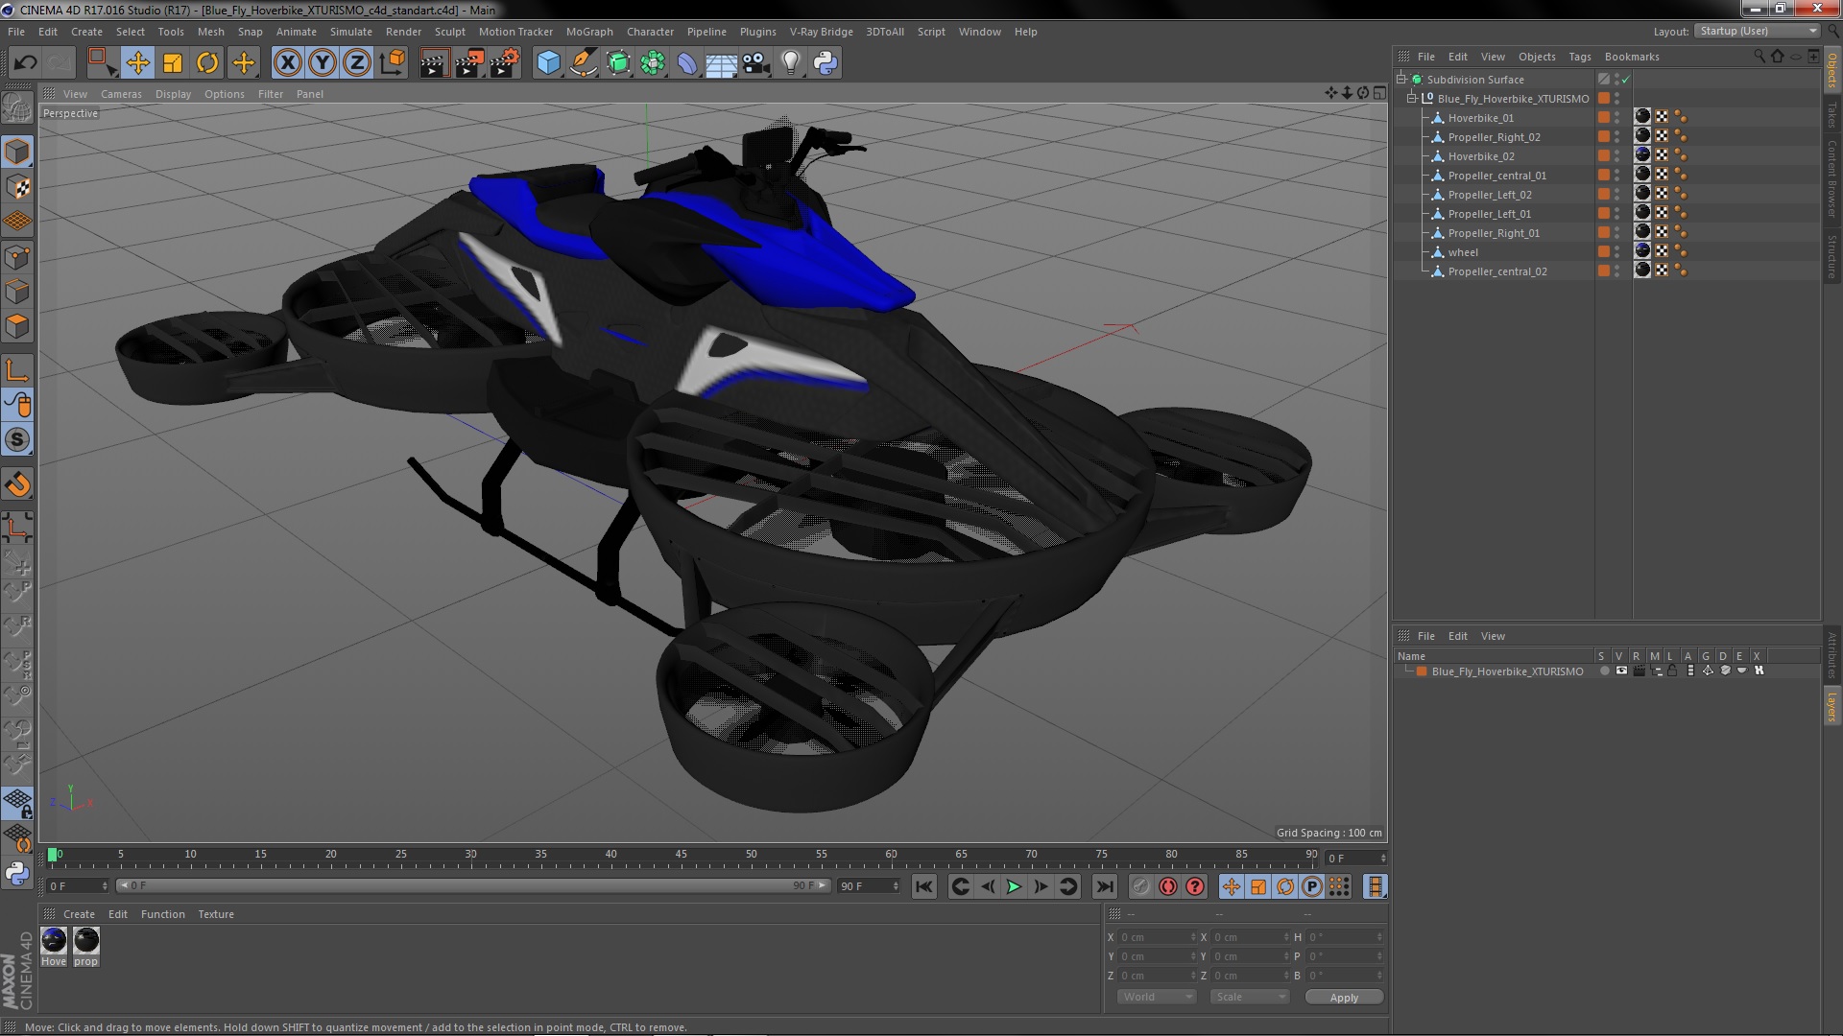Screen dimensions: 1843x1036
Task: Click the deformer (bend) icon
Action: pyautogui.click(x=687, y=63)
